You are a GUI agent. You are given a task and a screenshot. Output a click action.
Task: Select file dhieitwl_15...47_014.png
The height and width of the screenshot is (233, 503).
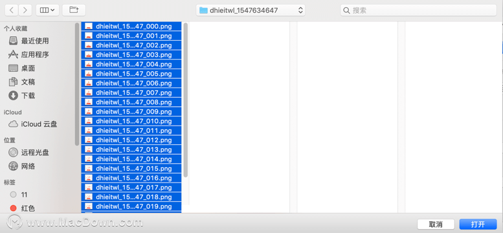131,159
